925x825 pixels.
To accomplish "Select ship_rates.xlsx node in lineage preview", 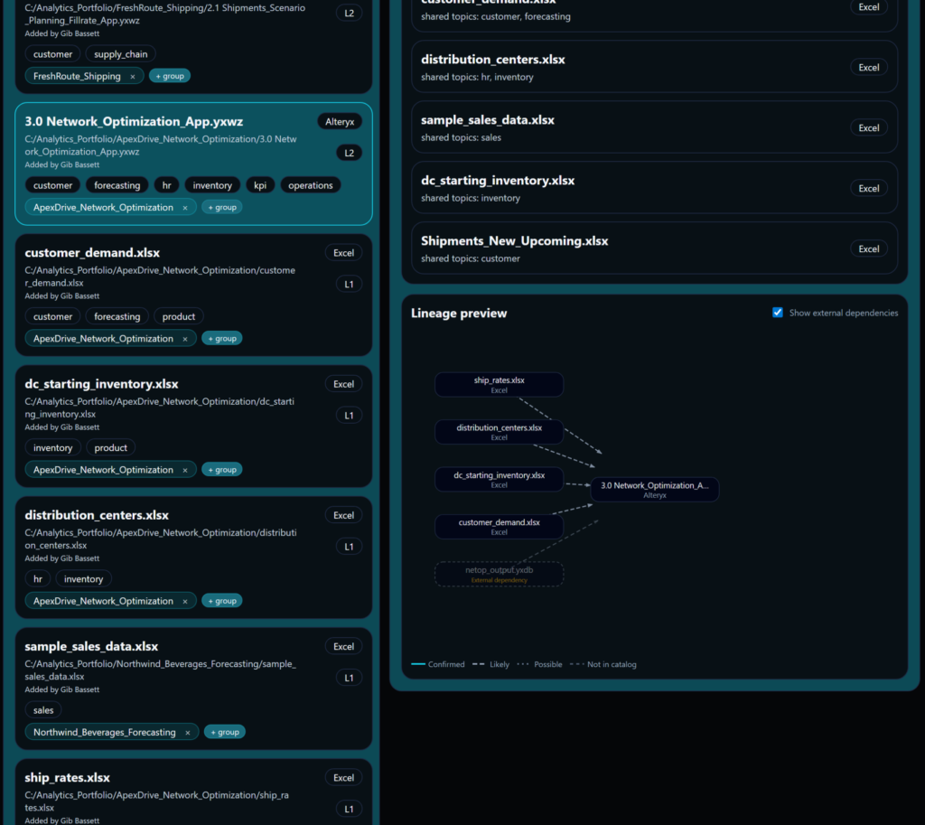I will (x=499, y=384).
